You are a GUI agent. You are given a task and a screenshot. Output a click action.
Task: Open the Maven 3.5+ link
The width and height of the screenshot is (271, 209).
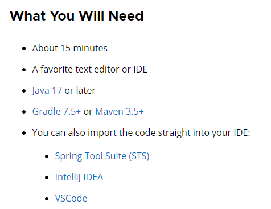click(120, 111)
